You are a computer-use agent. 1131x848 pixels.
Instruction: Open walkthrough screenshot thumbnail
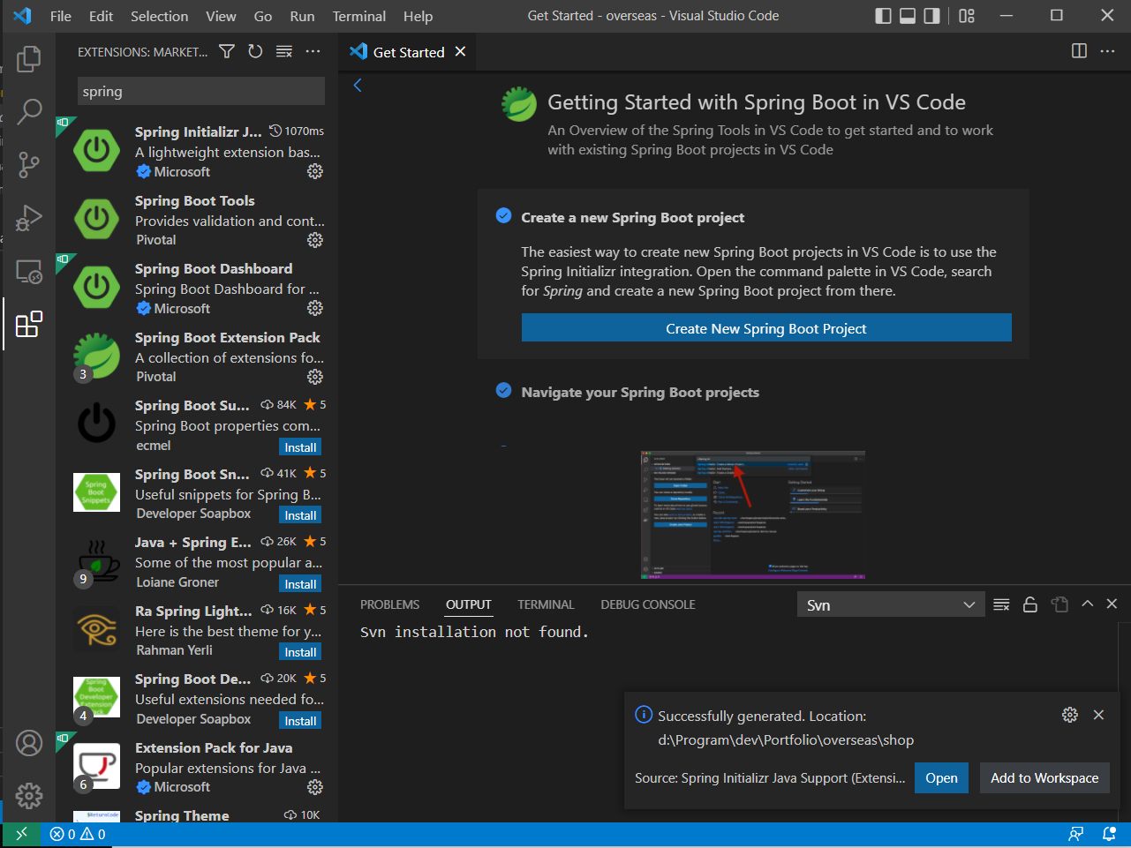[x=753, y=515]
